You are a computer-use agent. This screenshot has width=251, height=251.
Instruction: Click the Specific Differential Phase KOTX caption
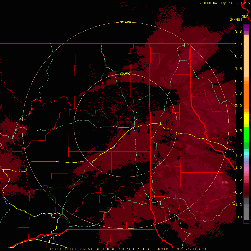tap(127, 249)
